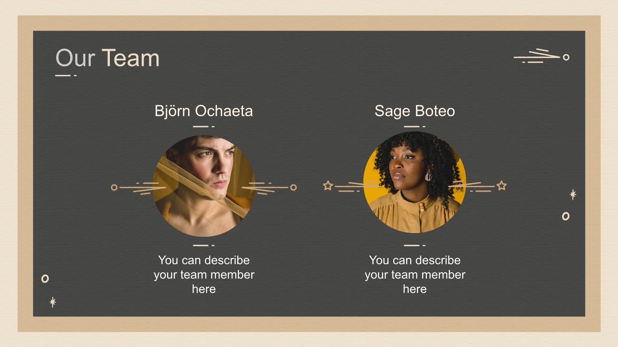Select the ring doodle above the bottom-left sparkle
This screenshot has height=347, width=618.
point(45,278)
